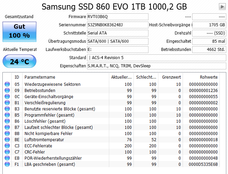The image size is (228, 174).
Task: Click the ID column header
Action: [17, 77]
